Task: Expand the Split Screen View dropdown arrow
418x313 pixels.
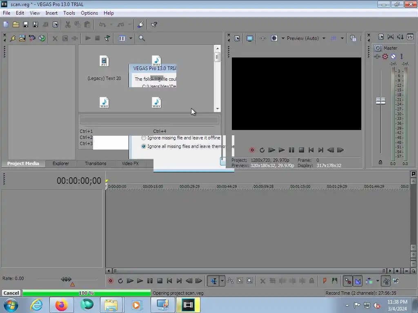Action: point(283,38)
